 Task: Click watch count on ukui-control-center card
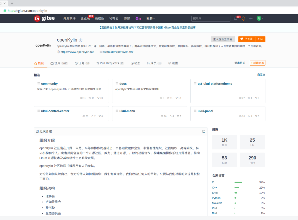click(x=85, y=116)
